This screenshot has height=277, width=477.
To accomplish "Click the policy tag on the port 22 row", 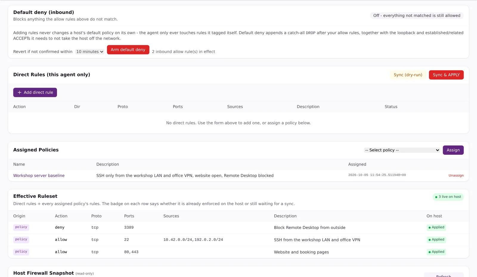I will 21,239.
